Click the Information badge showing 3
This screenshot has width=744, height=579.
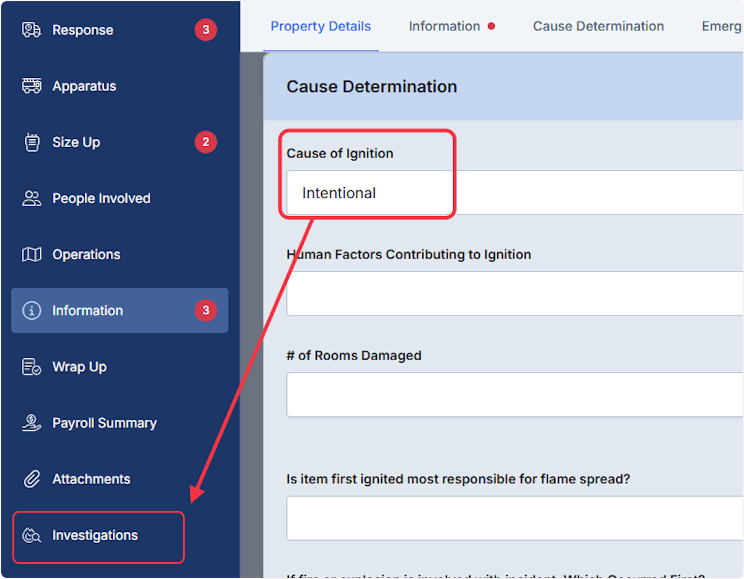pyautogui.click(x=206, y=311)
